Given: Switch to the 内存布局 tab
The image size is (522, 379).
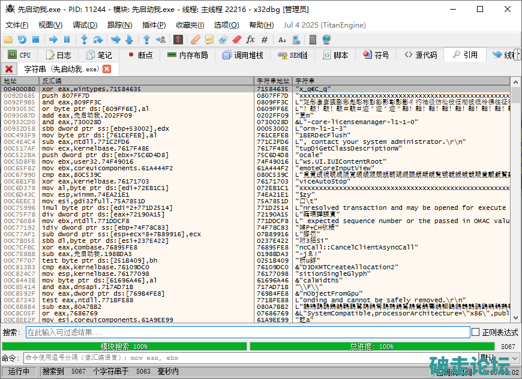Looking at the screenshot, I should click(188, 55).
